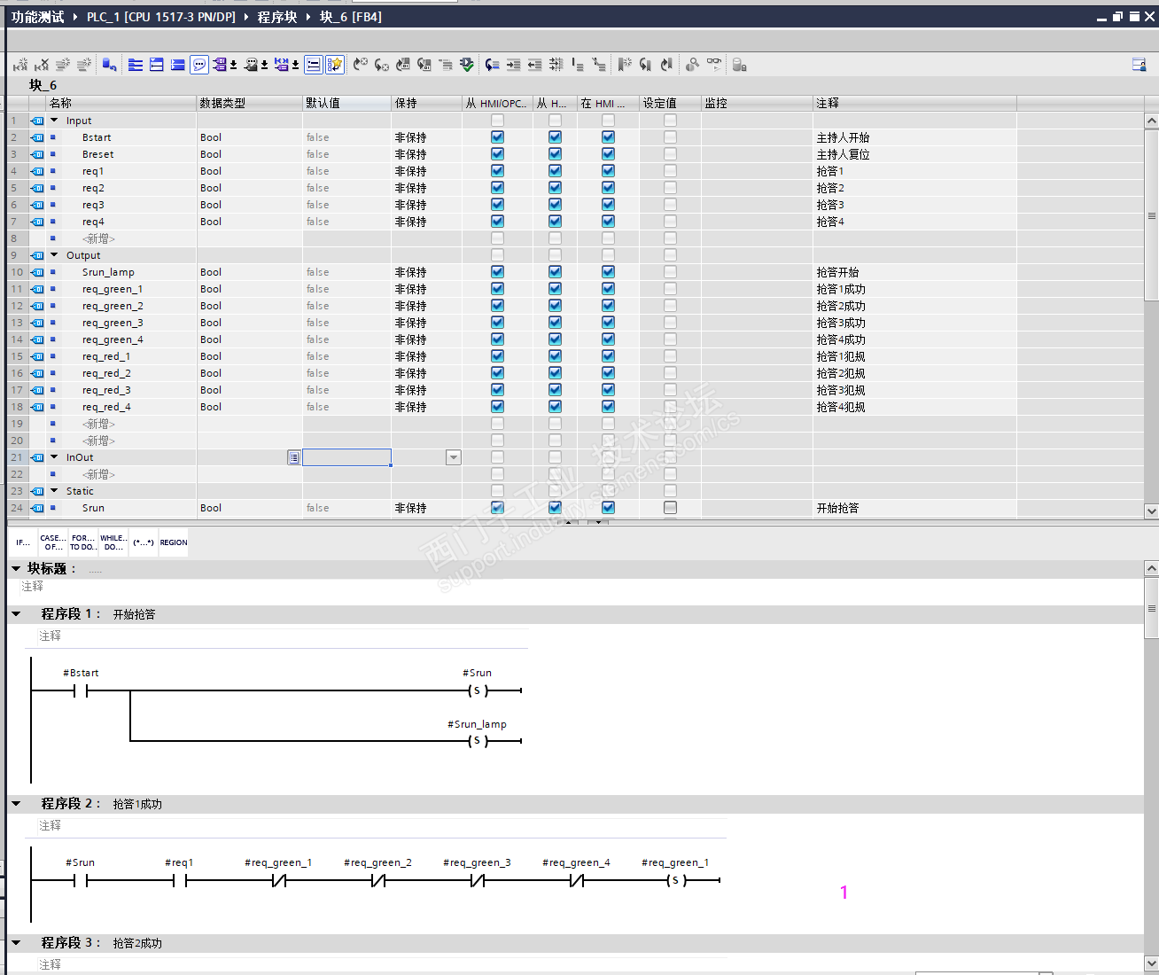
Task: Click the compile block icon with green checkmark
Action: (467, 65)
